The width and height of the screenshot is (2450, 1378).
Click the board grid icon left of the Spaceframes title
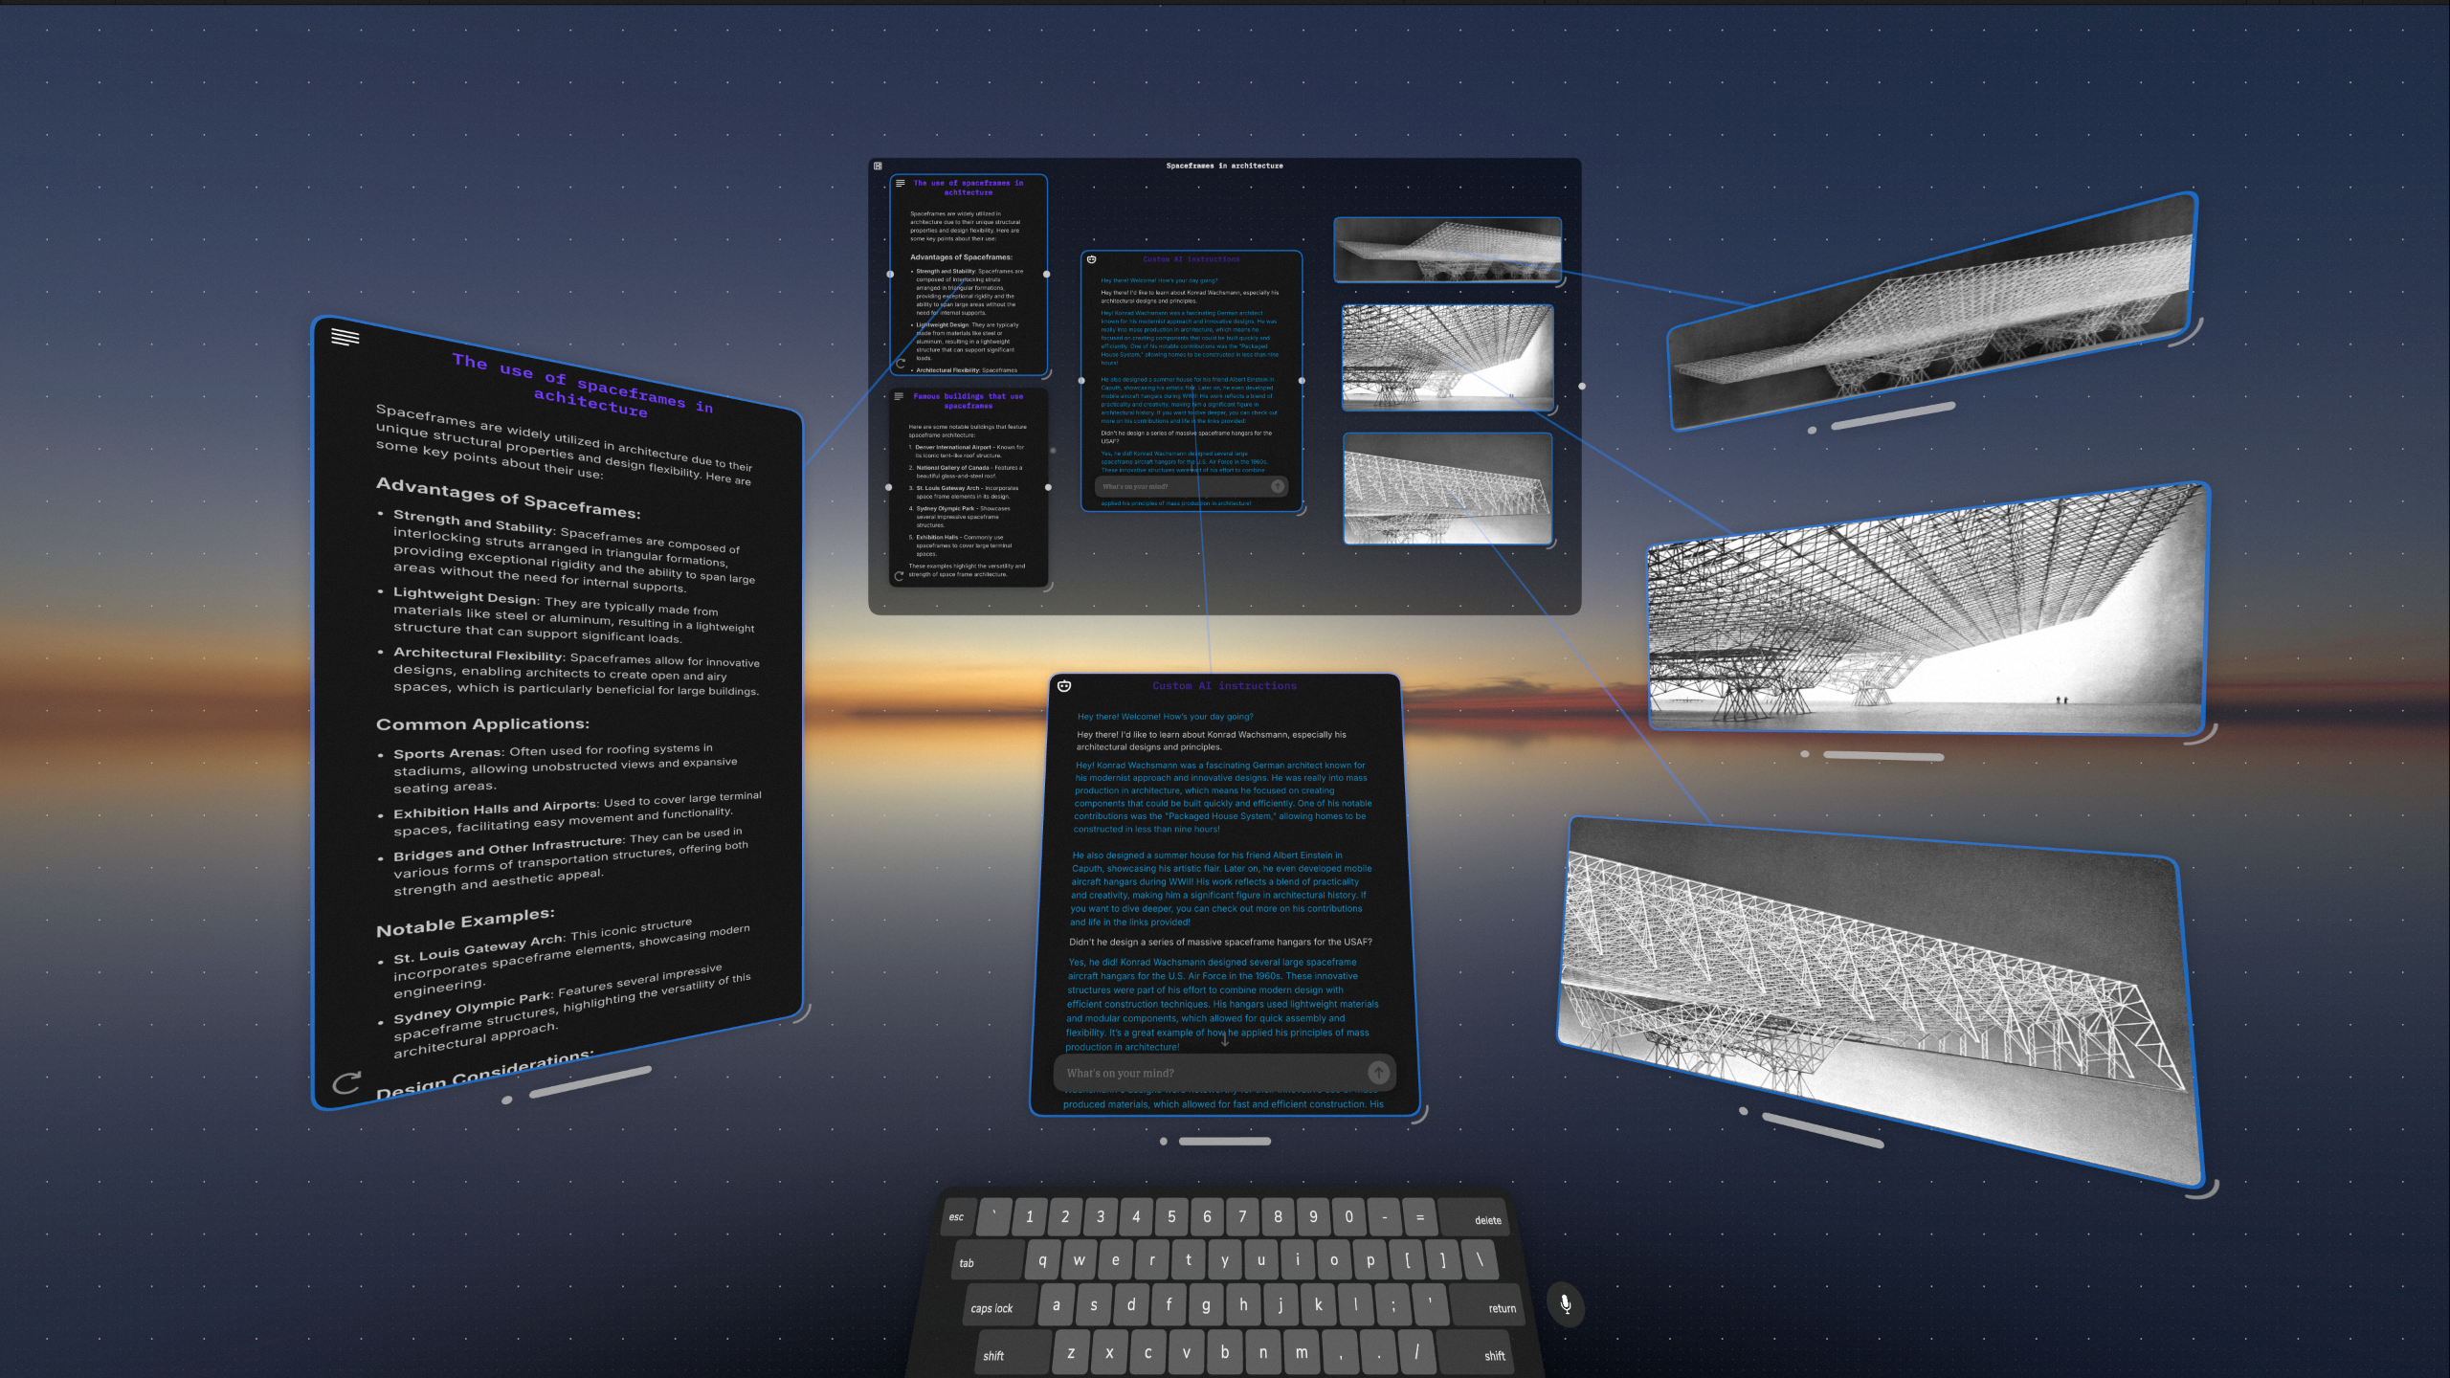pyautogui.click(x=878, y=166)
